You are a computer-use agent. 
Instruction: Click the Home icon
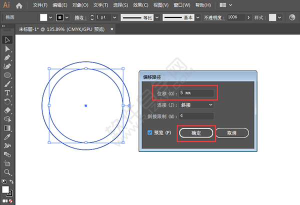(x=19, y=5)
